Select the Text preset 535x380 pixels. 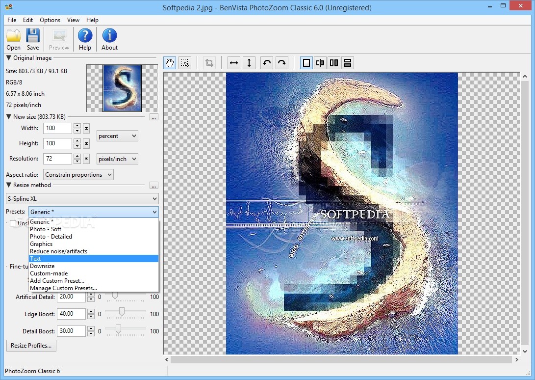coord(94,259)
